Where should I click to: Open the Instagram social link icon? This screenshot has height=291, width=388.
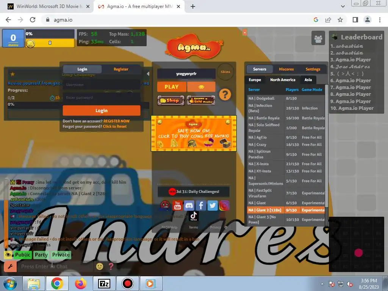224,206
